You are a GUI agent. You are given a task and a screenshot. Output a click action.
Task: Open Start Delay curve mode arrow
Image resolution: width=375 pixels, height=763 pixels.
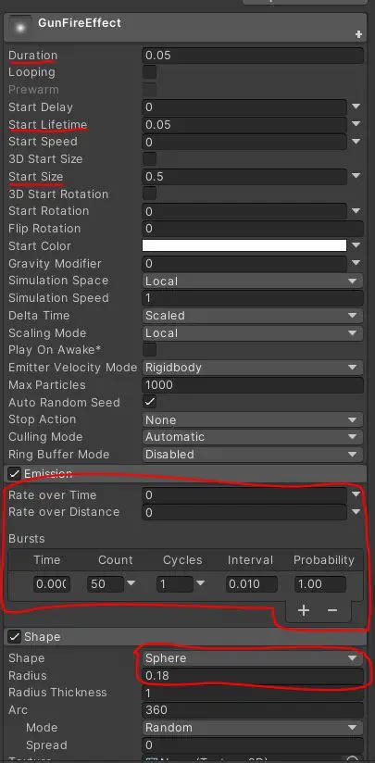pos(356,106)
